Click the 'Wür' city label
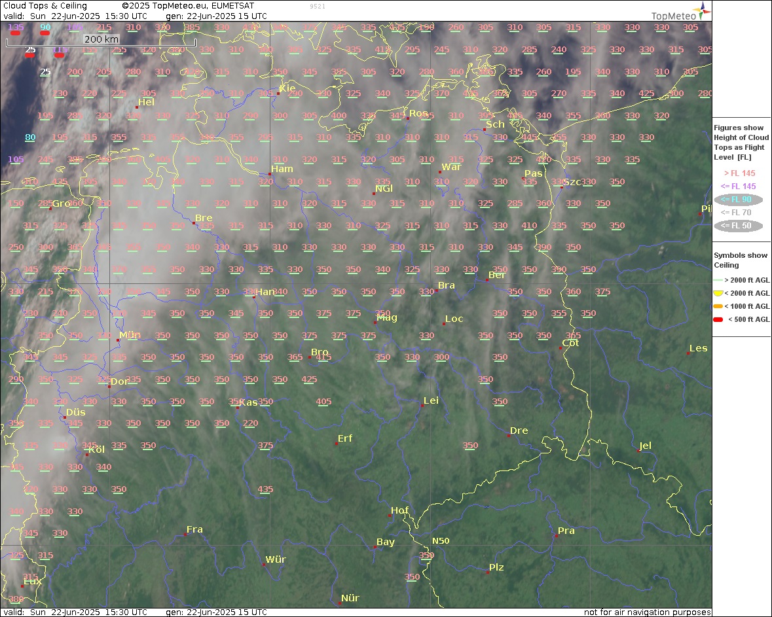This screenshot has height=617, width=772. (x=276, y=559)
